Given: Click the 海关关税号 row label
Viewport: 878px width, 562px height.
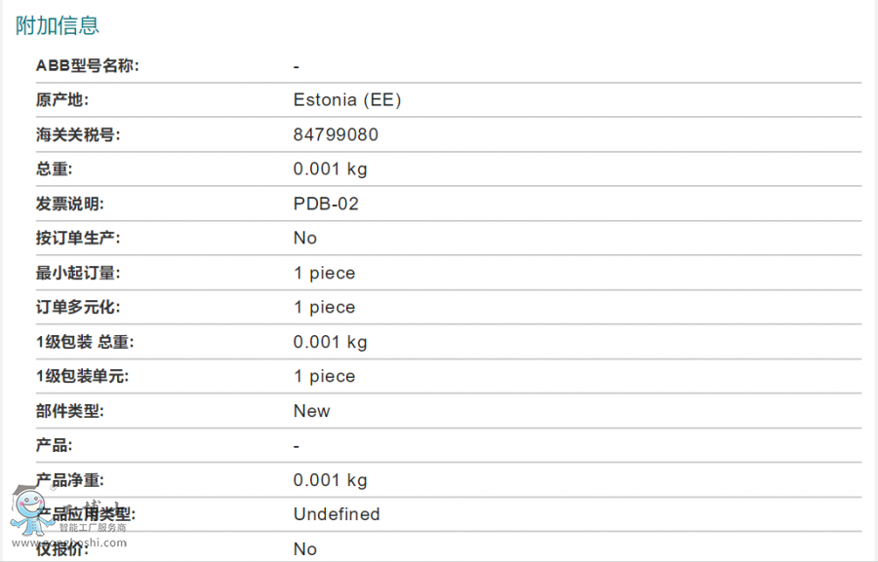Looking at the screenshot, I should click(77, 134).
